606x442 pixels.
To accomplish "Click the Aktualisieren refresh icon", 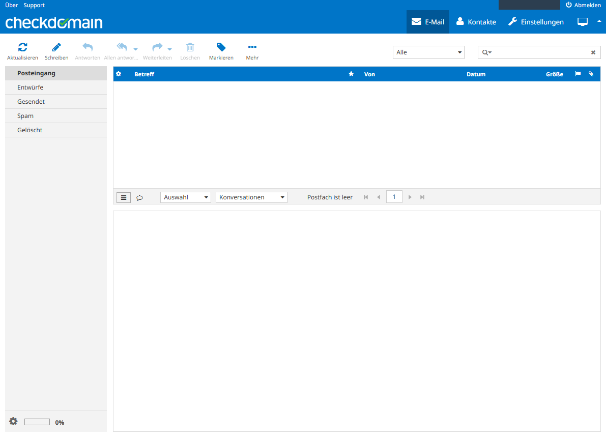I will coord(22,48).
